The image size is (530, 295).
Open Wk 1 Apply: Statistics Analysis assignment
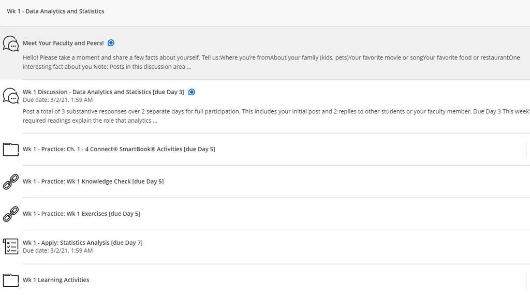pyautogui.click(x=82, y=243)
